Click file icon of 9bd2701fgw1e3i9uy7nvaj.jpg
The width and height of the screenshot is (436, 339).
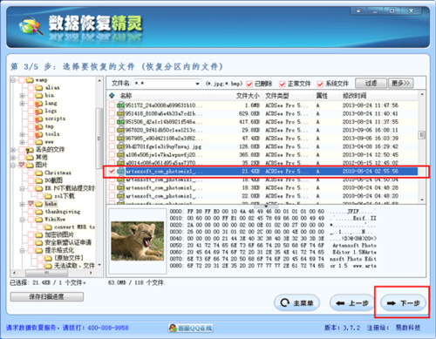pos(120,146)
